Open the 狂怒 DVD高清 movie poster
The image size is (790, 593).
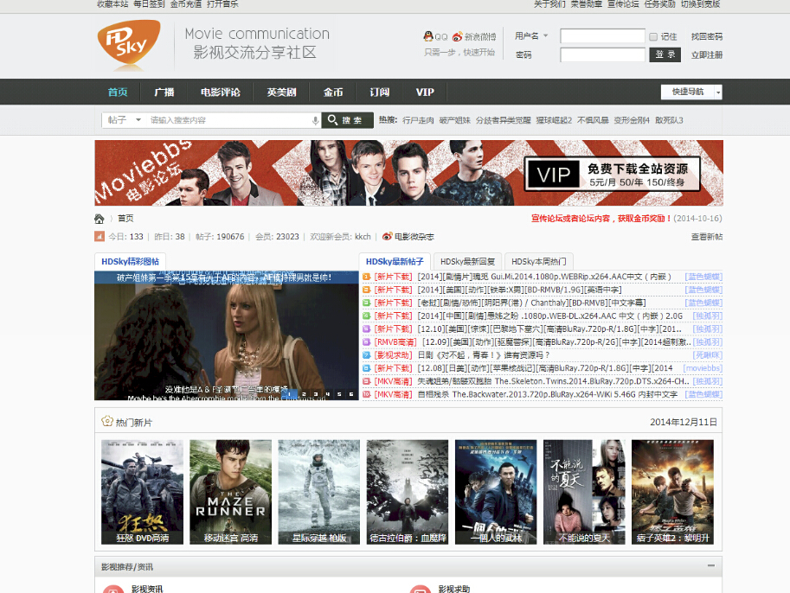pyautogui.click(x=142, y=492)
